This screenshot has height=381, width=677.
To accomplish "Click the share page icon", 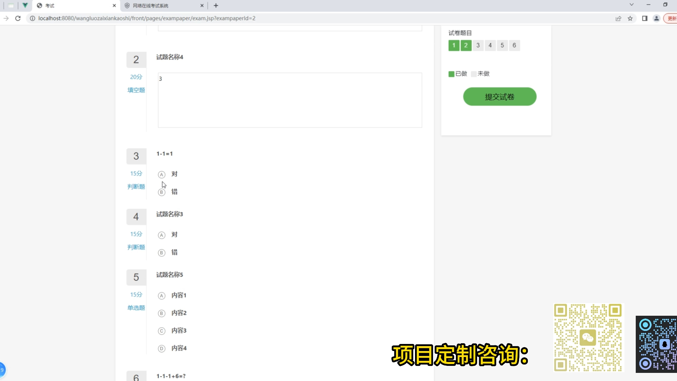I will [x=618, y=18].
